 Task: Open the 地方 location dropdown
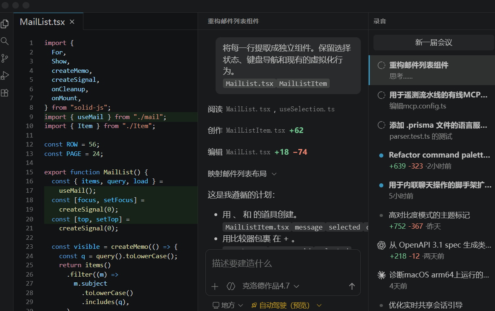(228, 306)
